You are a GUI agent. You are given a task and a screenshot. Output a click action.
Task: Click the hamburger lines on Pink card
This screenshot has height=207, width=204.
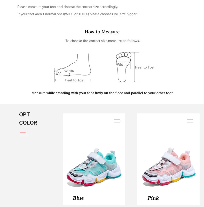pos(190,121)
